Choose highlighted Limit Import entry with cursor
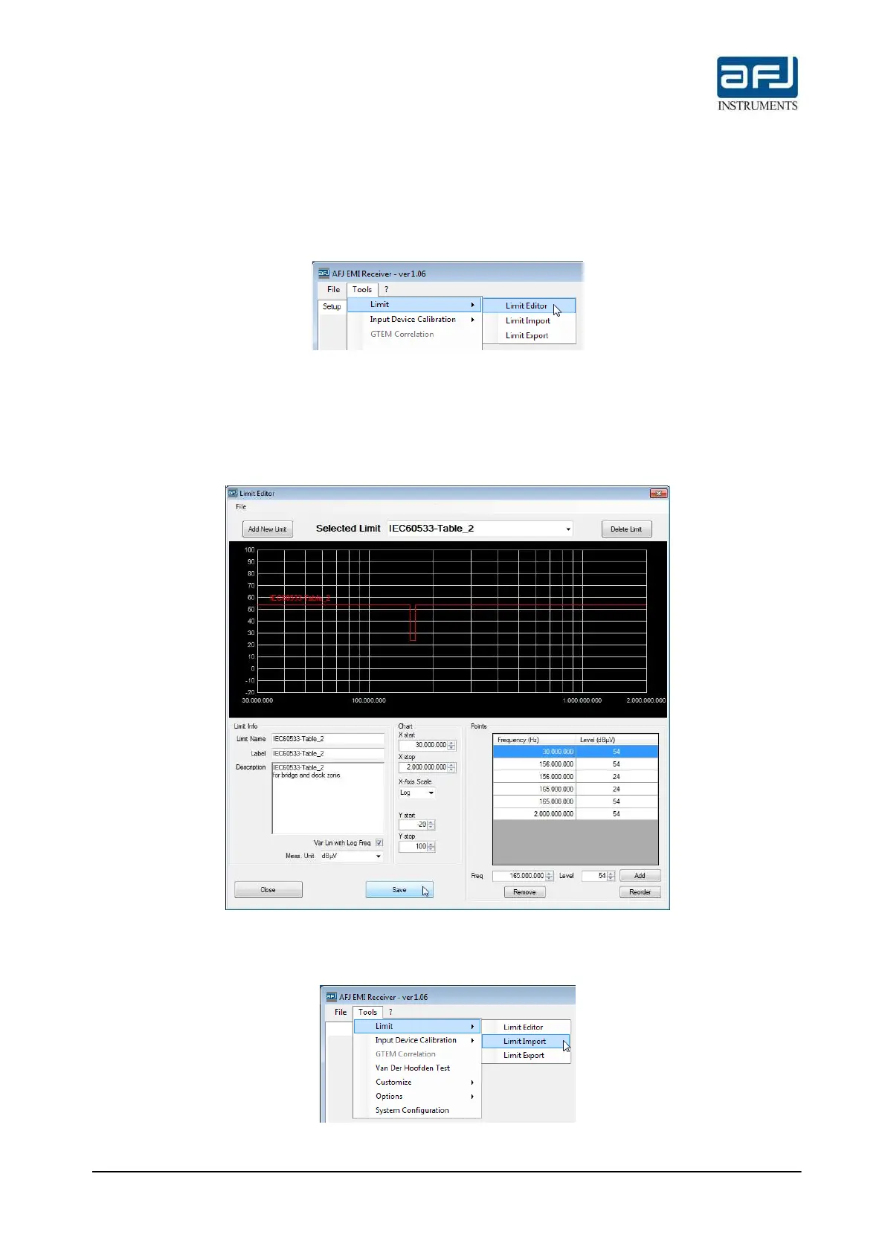 pos(525,1041)
